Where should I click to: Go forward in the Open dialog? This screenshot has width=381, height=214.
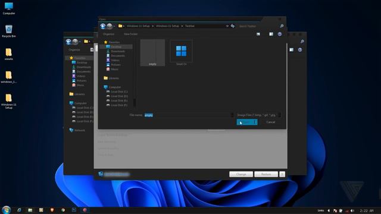[x=110, y=26]
